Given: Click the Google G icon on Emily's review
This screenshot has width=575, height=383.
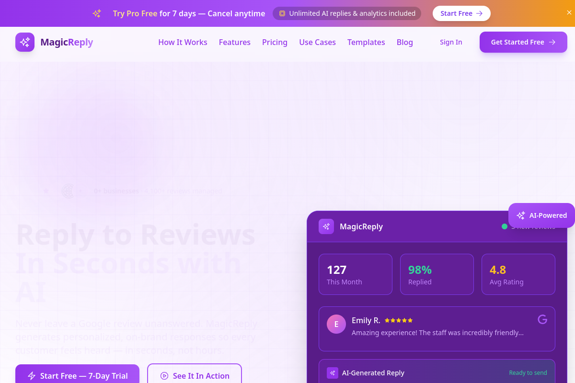Looking at the screenshot, I should point(542,319).
